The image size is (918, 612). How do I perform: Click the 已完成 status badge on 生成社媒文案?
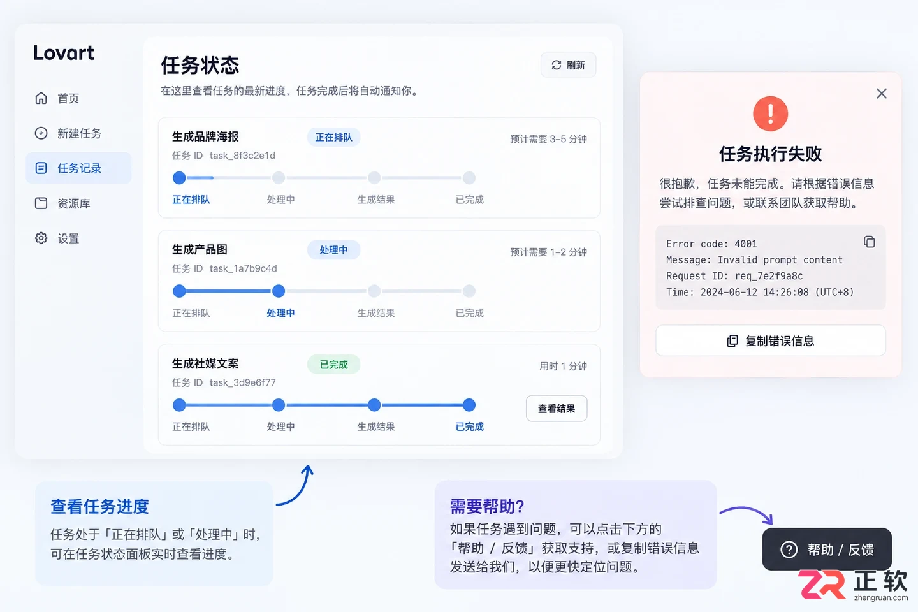coord(334,365)
